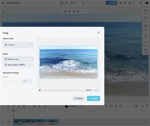This screenshot has width=150, height=126.
Task: Click the download icon in the timeline toolbar
Action: (x=45, y=106)
